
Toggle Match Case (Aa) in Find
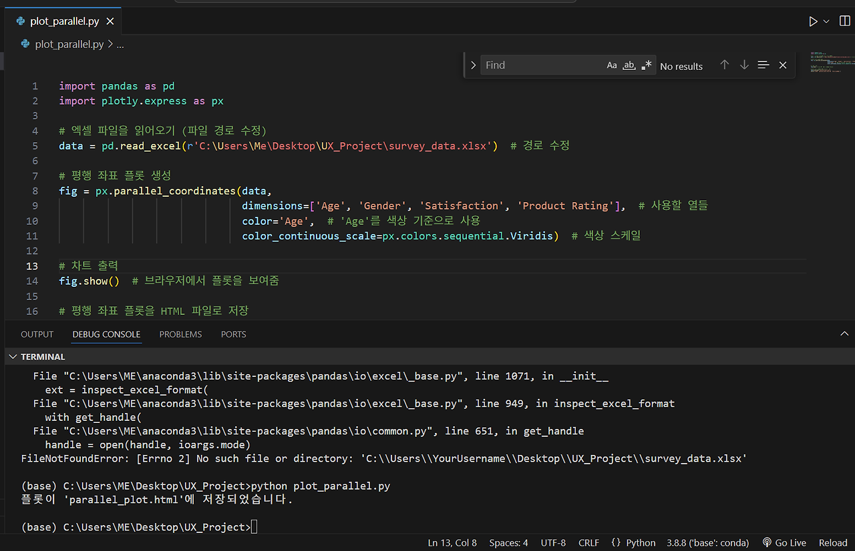(x=612, y=65)
